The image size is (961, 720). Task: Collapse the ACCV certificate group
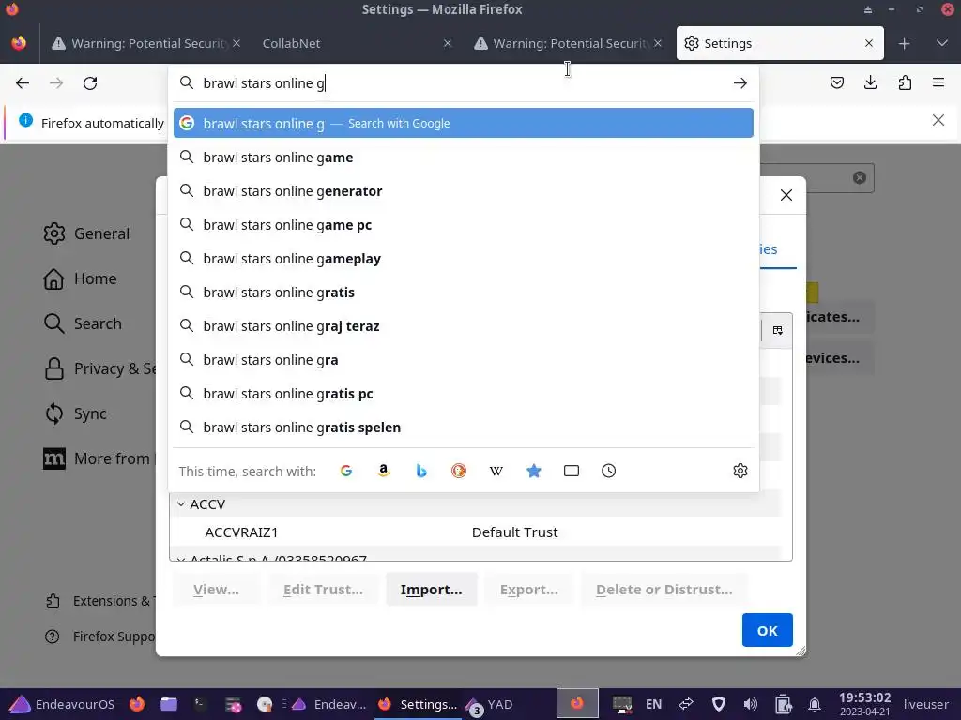coord(181,503)
